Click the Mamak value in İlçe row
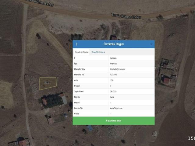The width and height of the screenshot is (195, 146). click(x=113, y=64)
